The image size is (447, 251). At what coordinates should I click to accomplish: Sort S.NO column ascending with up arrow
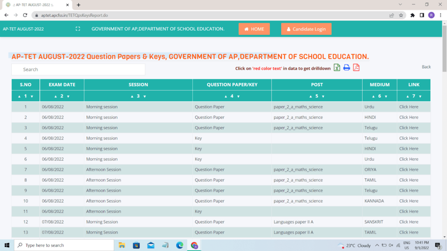click(x=19, y=96)
